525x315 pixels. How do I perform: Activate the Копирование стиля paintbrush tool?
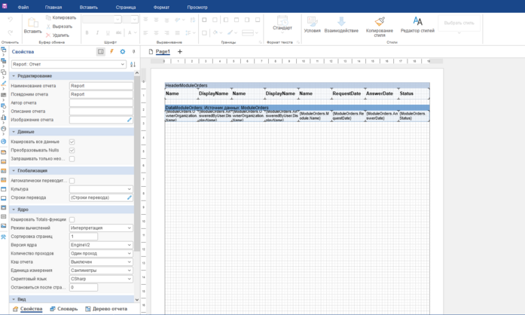point(380,23)
